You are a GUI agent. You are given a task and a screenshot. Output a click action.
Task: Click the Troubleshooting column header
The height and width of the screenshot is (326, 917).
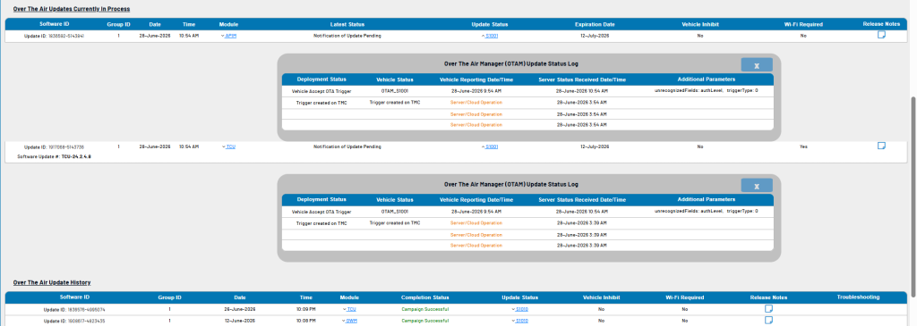tap(858, 297)
